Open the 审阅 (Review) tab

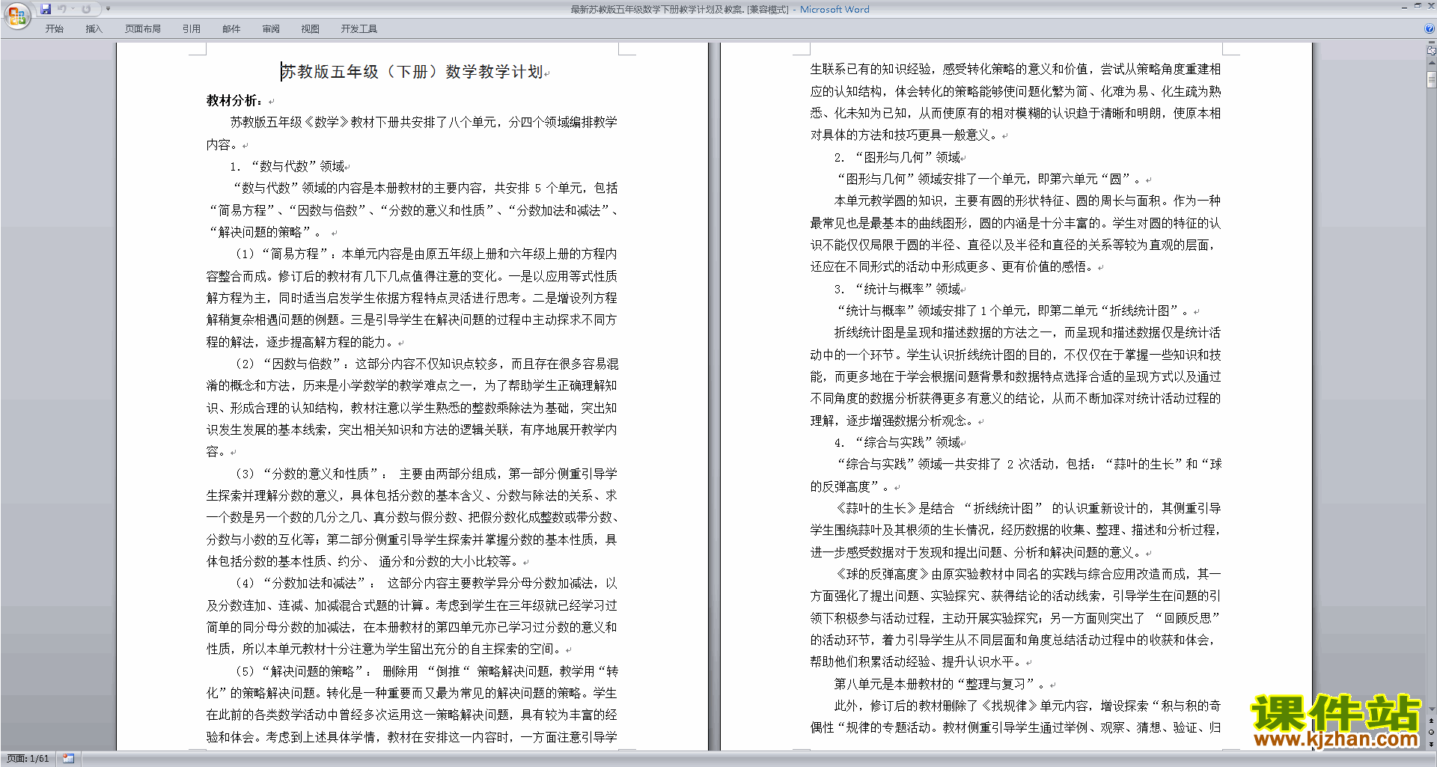click(x=271, y=29)
